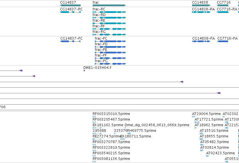The image size is (239, 163).
Task: Click the label text CG14838
Action: point(200,3)
